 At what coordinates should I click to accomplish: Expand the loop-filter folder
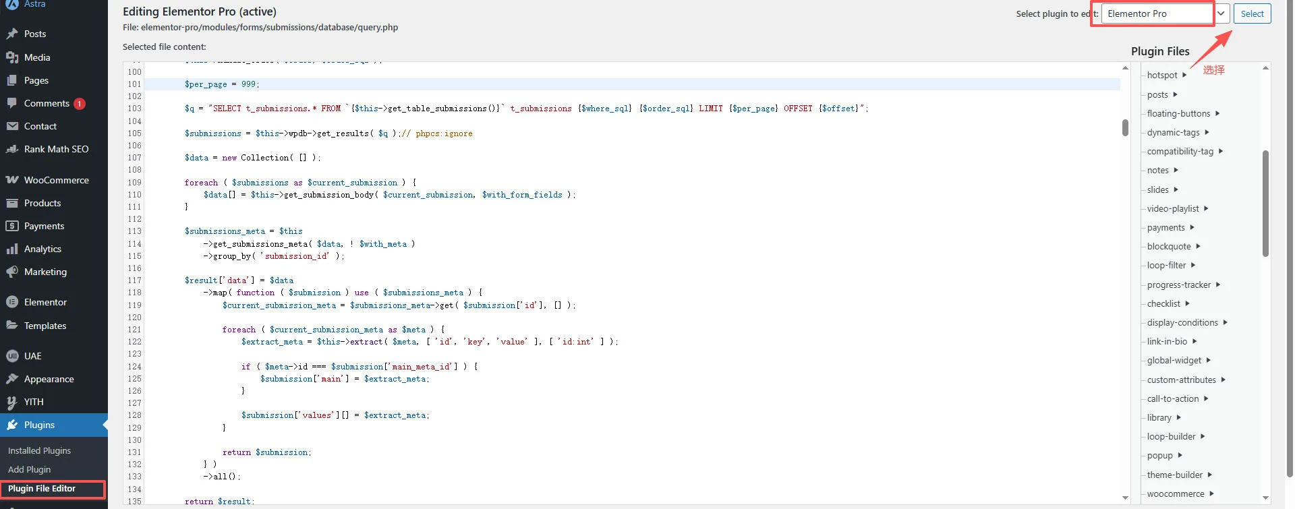(x=1171, y=265)
